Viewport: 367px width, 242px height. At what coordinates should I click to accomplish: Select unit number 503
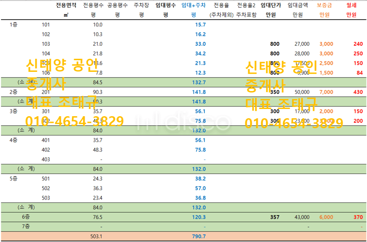pyautogui.click(x=46, y=198)
